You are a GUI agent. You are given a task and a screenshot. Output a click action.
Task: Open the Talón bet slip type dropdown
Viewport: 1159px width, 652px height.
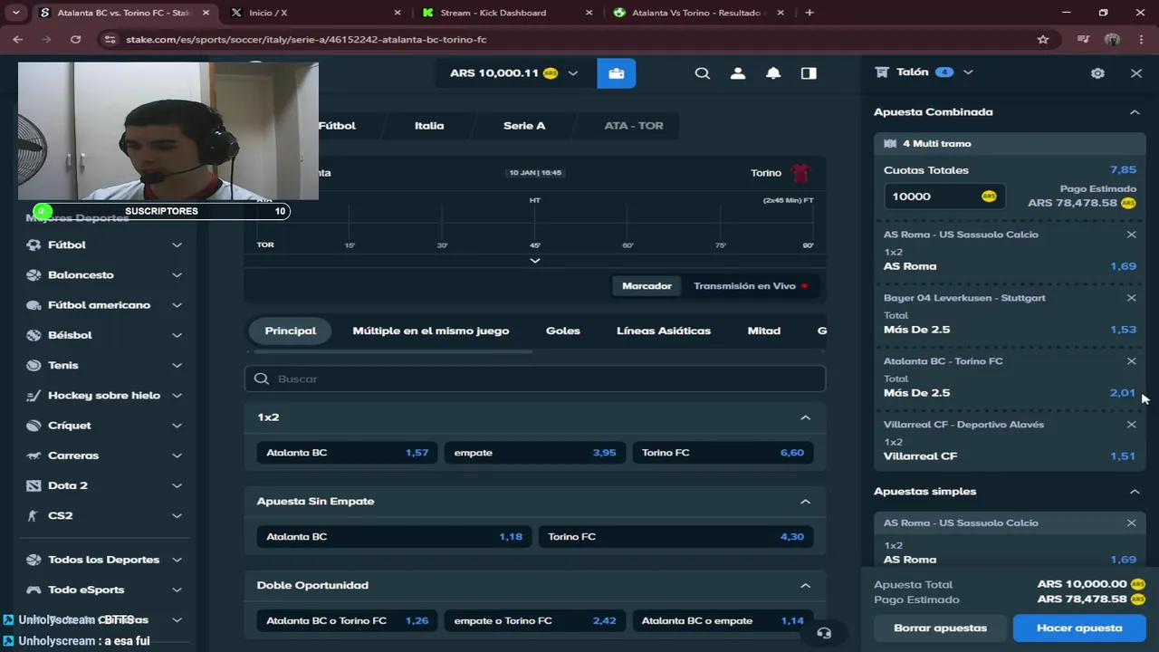pos(968,72)
